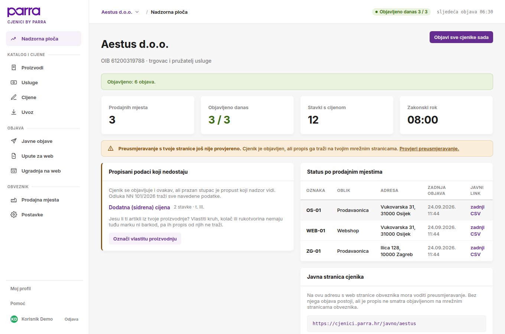Select the WEB-01 table cell
Image resolution: width=505 pixels, height=334 pixels.
pos(316,230)
